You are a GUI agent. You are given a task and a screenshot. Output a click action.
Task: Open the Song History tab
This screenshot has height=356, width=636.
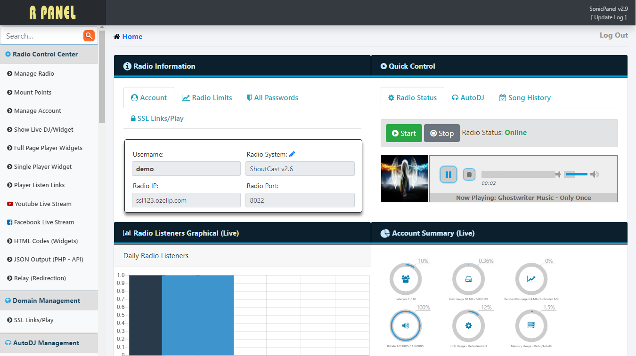coord(525,98)
